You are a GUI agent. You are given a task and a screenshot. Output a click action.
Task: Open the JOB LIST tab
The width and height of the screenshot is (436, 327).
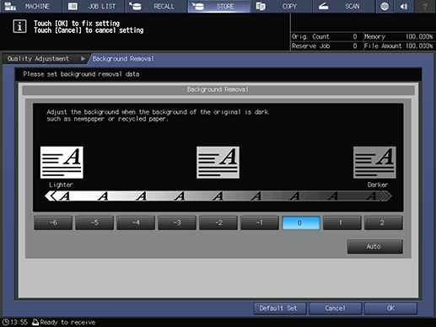[x=93, y=6]
